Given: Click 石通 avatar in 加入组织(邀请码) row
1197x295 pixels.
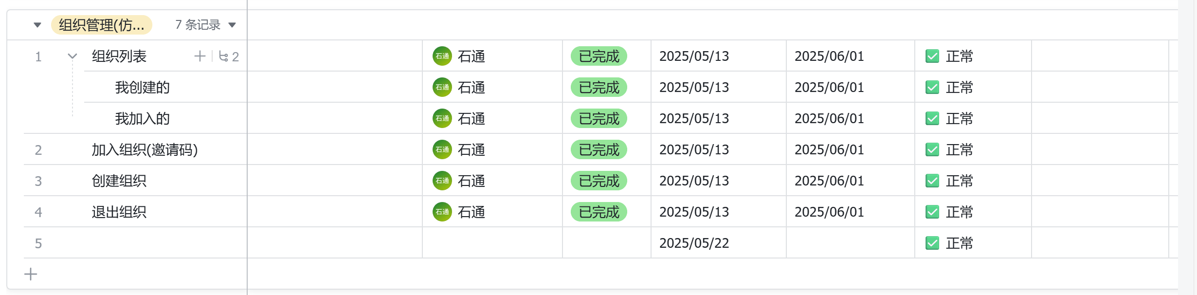Looking at the screenshot, I should 442,150.
